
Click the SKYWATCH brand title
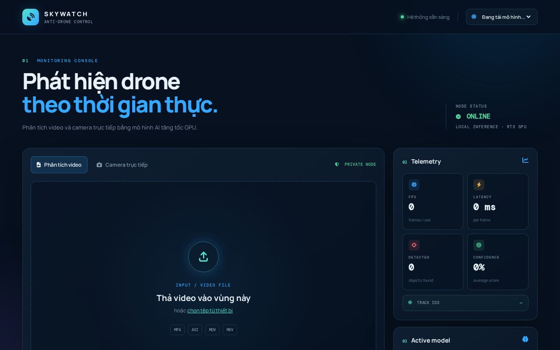(66, 14)
